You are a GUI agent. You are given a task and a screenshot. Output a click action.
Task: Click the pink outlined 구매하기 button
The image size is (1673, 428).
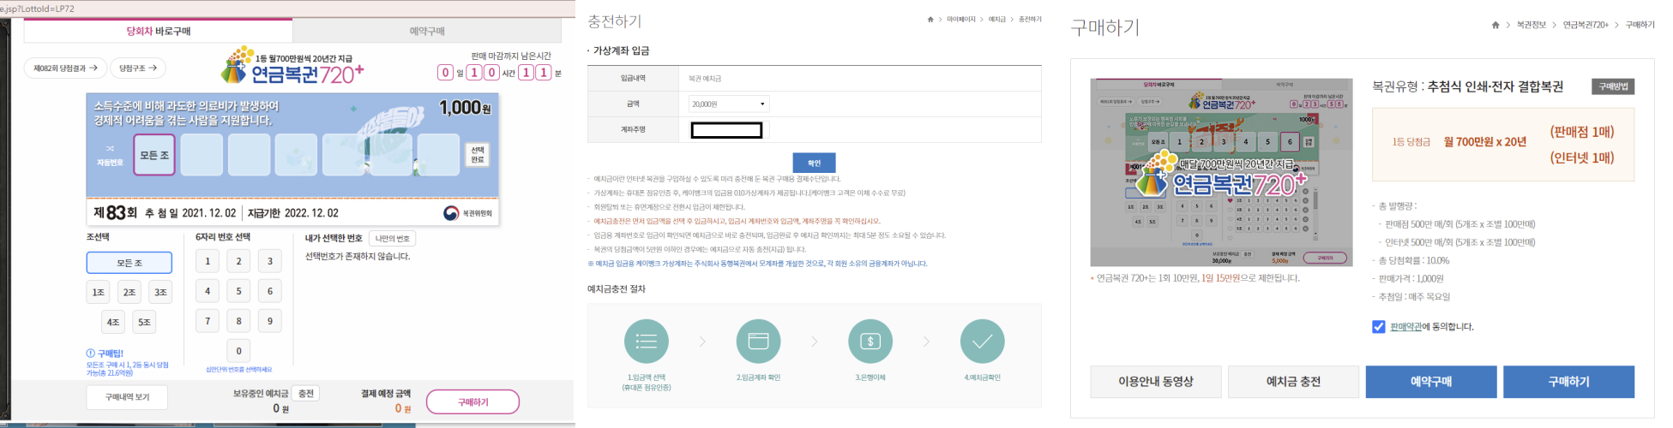pyautogui.click(x=472, y=401)
